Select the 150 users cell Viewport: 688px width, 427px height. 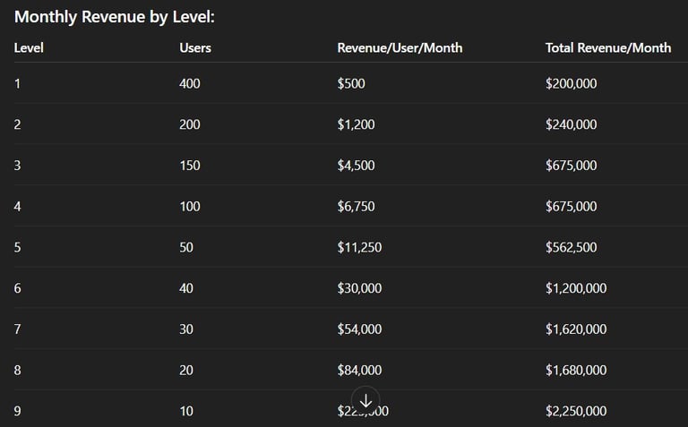pyautogui.click(x=190, y=166)
